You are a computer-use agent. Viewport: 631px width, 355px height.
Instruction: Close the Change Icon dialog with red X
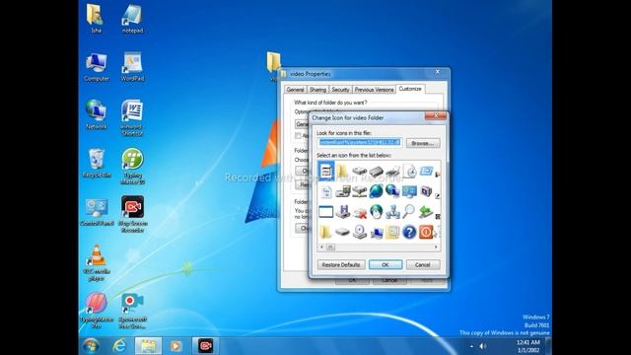(x=436, y=116)
